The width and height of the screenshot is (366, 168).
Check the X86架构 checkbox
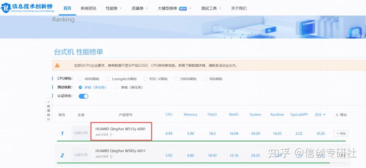[x=205, y=79]
